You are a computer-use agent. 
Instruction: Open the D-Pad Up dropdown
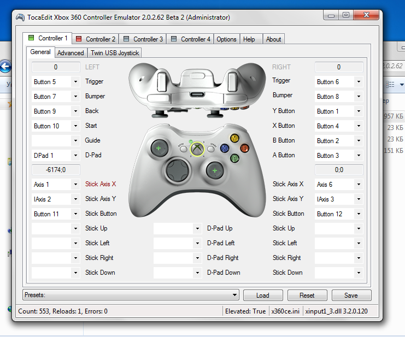197,228
